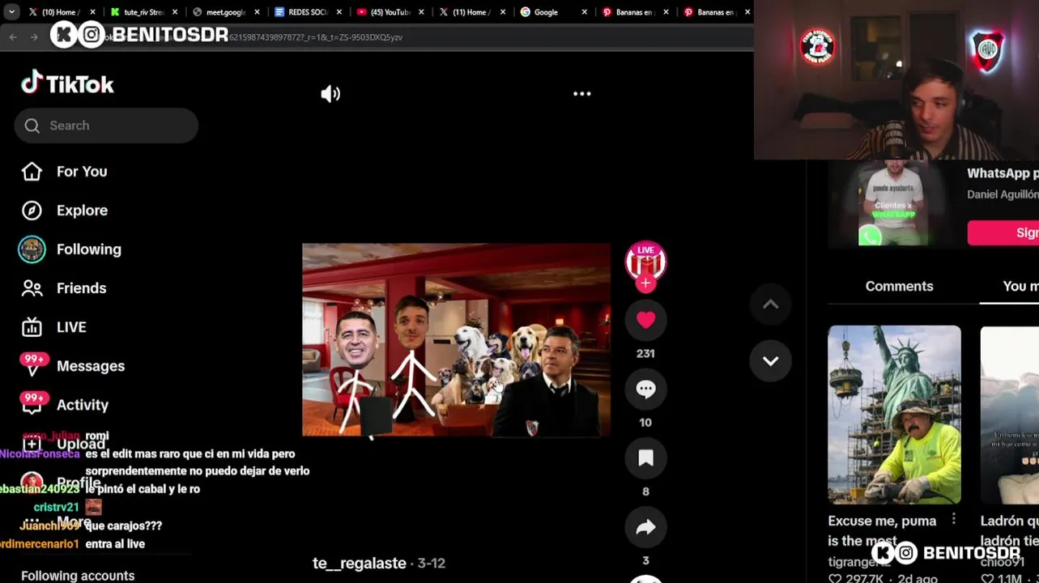Switch to the REDES SOCIALES document tab
This screenshot has height=583, width=1039.
click(x=307, y=12)
